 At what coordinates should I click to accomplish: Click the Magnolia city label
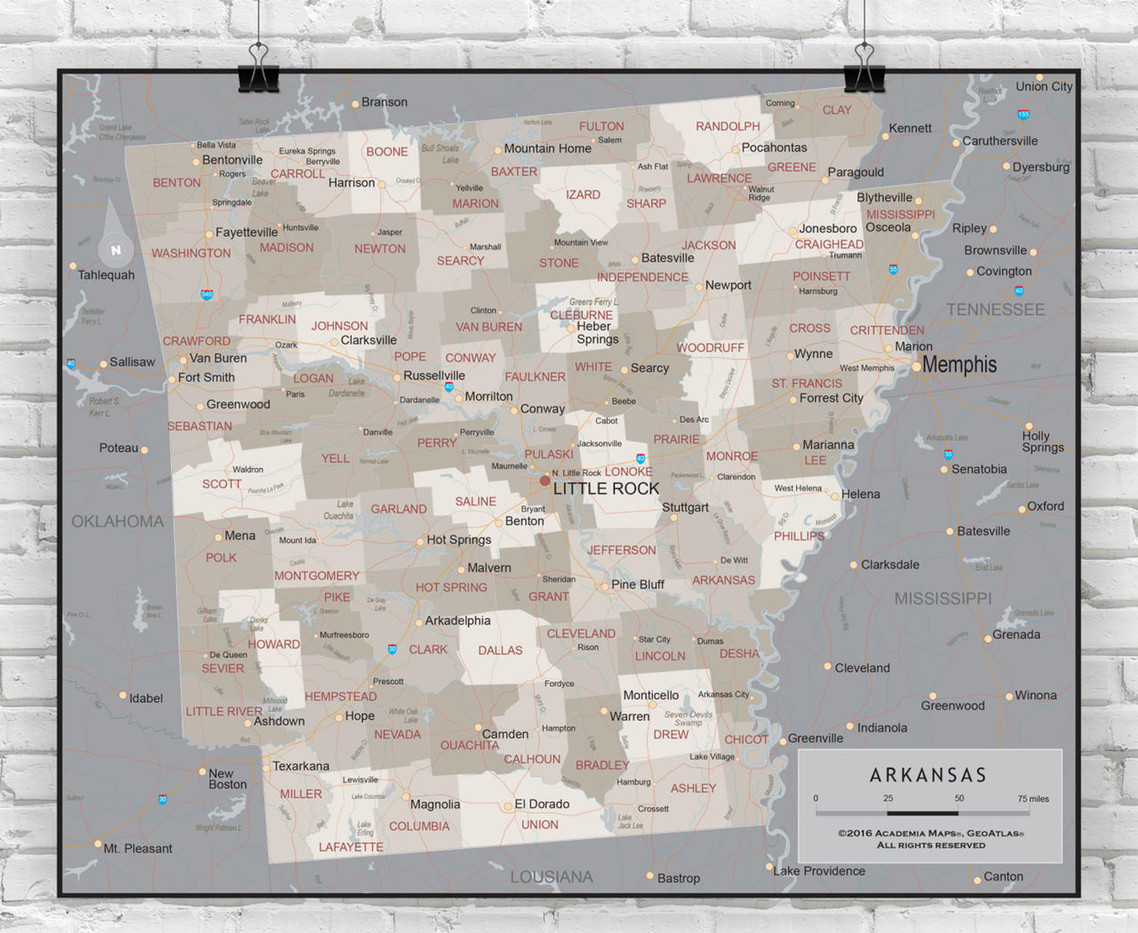tap(435, 804)
